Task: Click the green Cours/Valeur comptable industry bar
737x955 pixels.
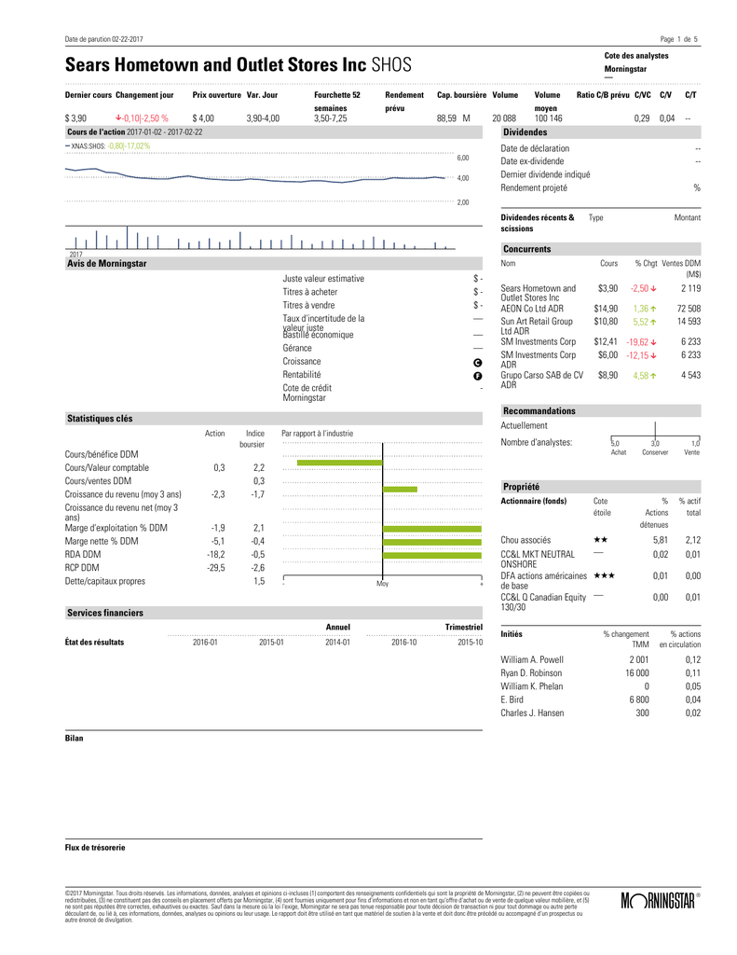Action: [x=339, y=463]
